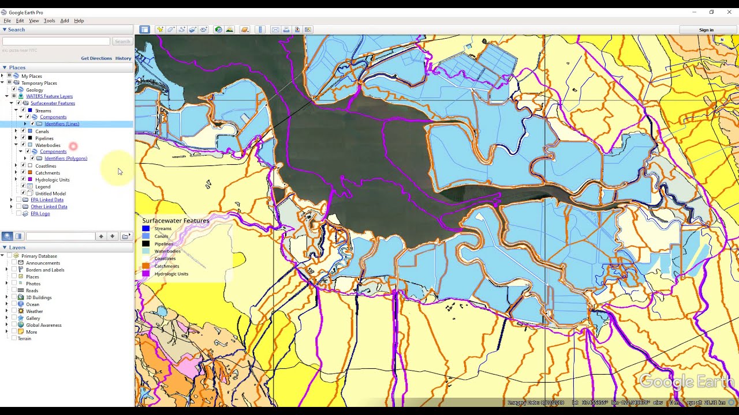Show historical imagery with the clock icon
This screenshot has height=415, width=739.
[218, 29]
